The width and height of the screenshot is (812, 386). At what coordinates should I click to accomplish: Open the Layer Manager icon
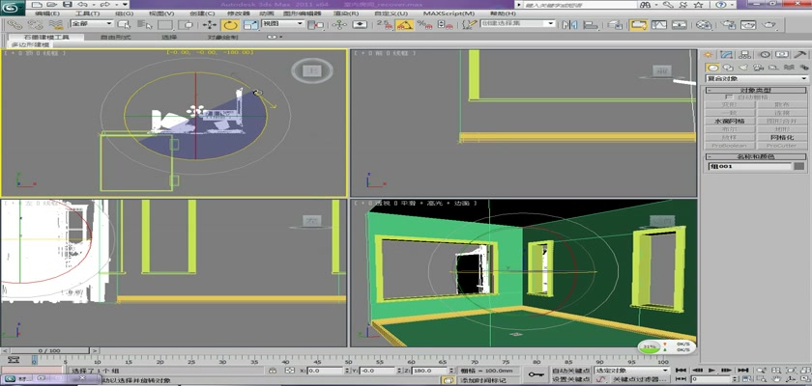[x=615, y=24]
